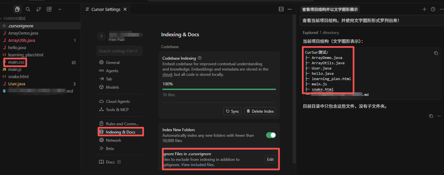Click Edit for .cursorignore files
The image size is (444, 175).
[270, 159]
